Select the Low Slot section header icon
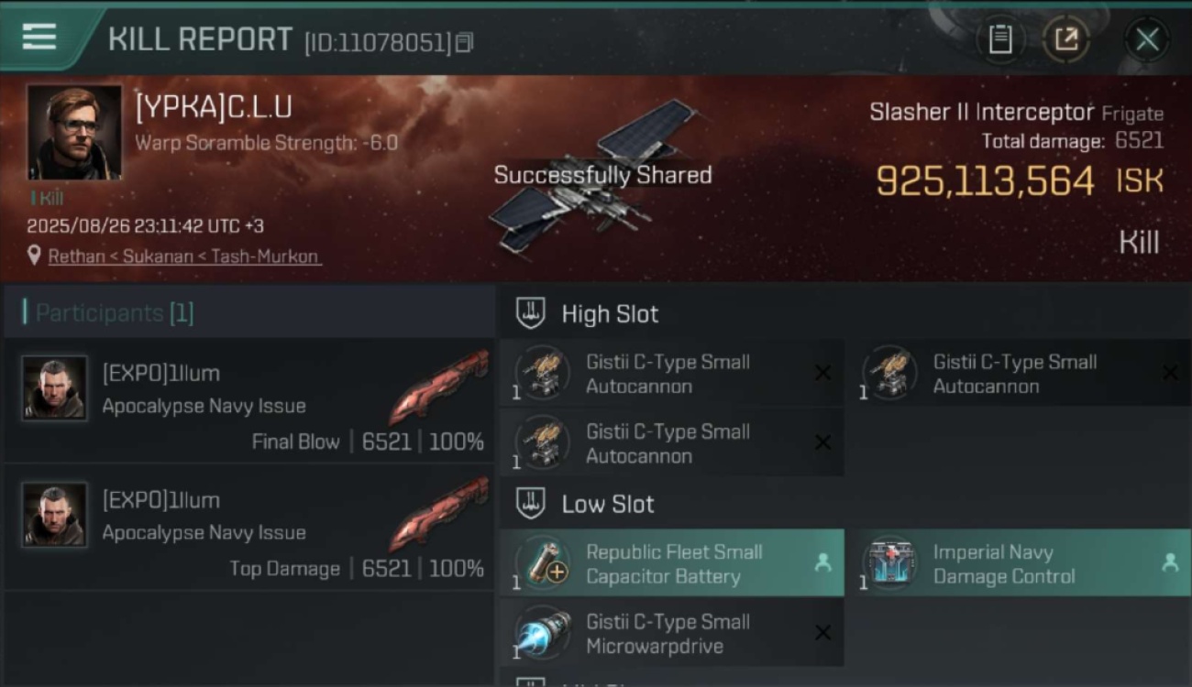Screen dimensions: 1192x687 [530, 504]
